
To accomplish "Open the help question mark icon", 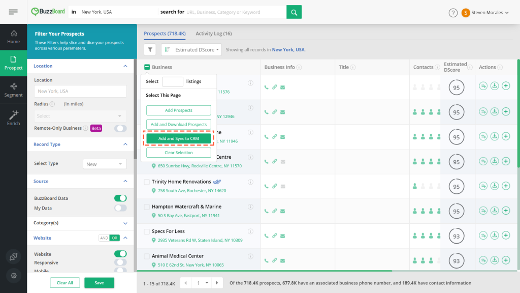I will (x=453, y=13).
